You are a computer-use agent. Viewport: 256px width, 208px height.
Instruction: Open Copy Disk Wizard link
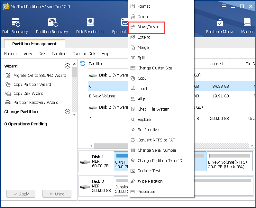tap(28, 93)
